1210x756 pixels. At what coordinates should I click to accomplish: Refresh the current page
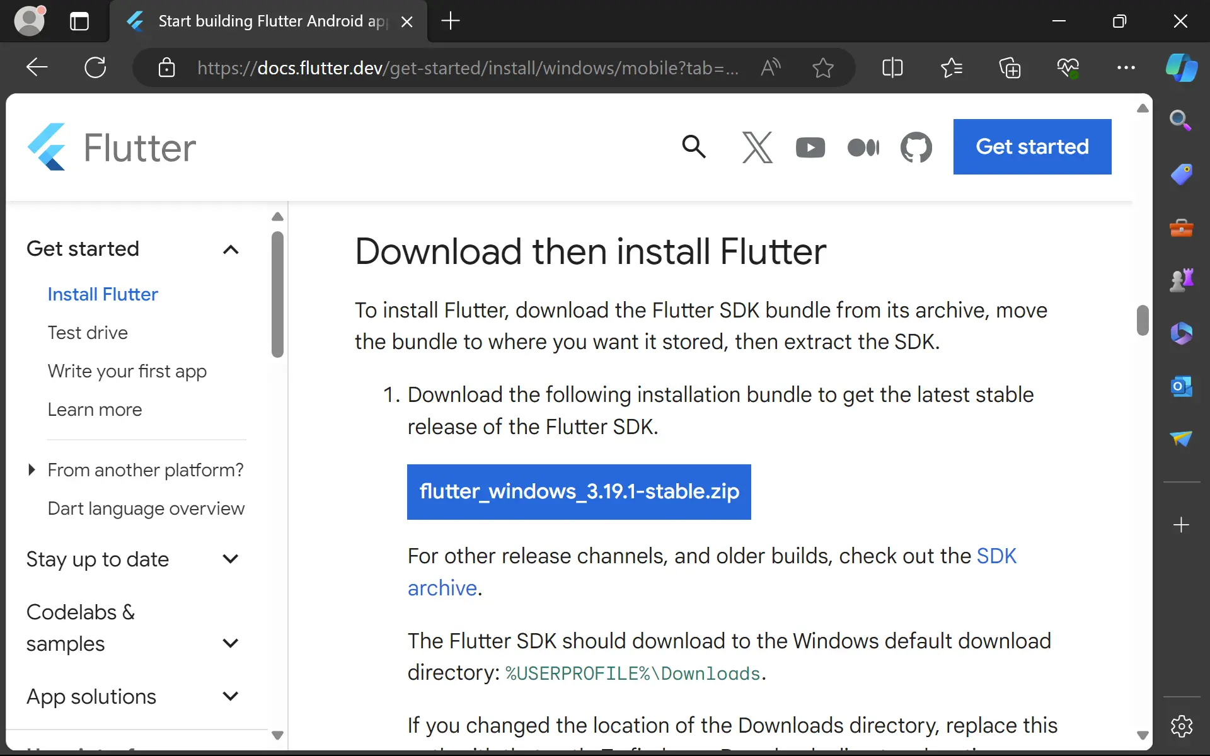(x=96, y=67)
